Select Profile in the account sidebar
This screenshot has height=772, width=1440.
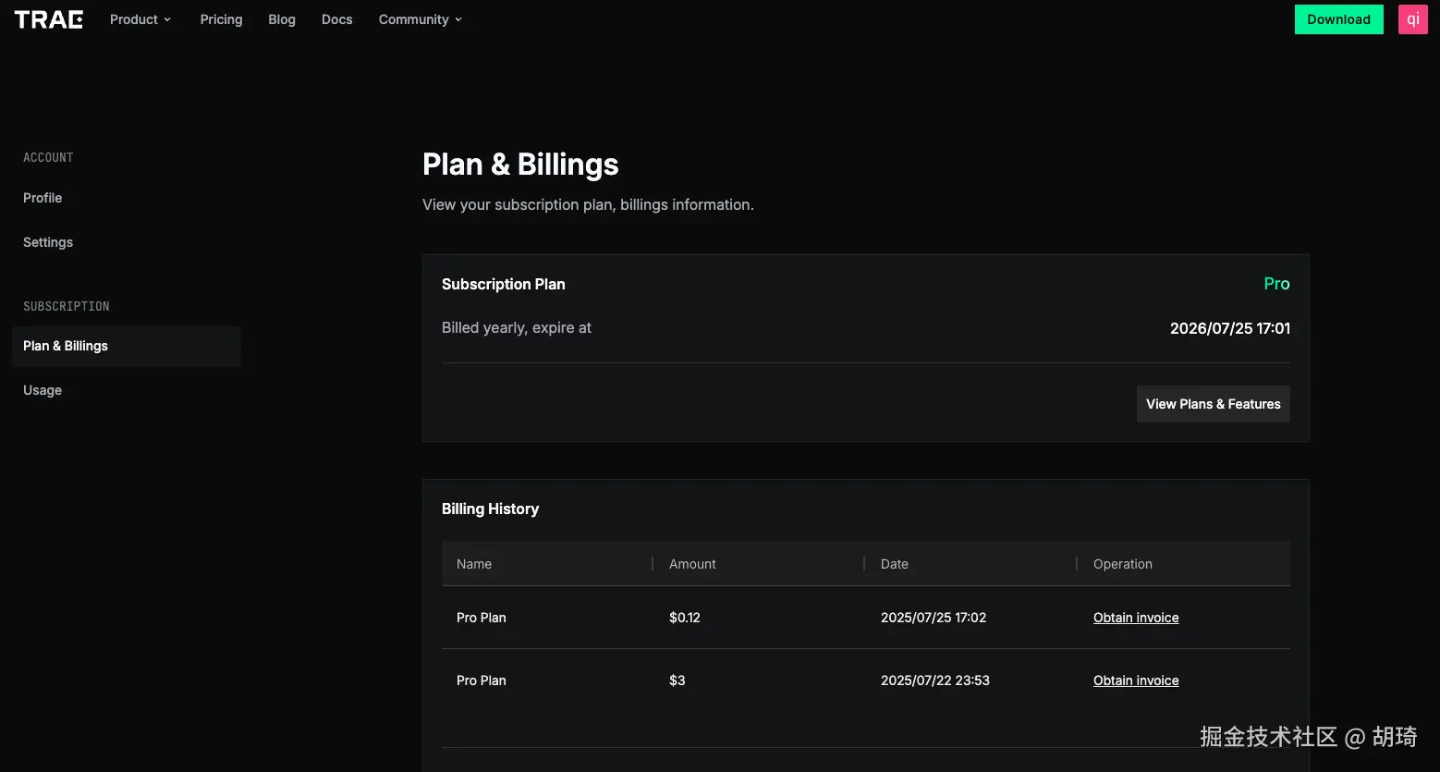[x=43, y=198]
